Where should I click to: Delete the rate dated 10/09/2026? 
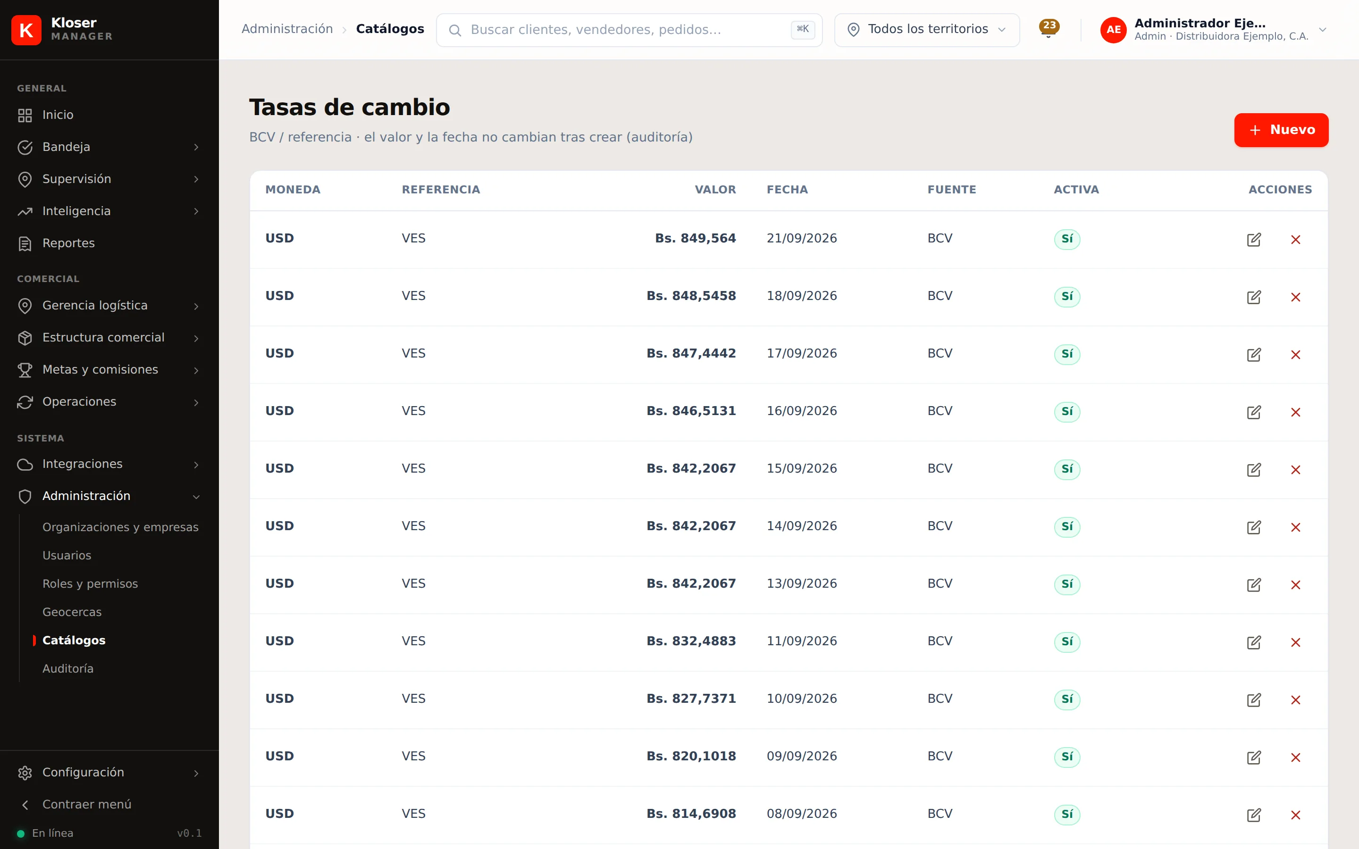(x=1296, y=700)
